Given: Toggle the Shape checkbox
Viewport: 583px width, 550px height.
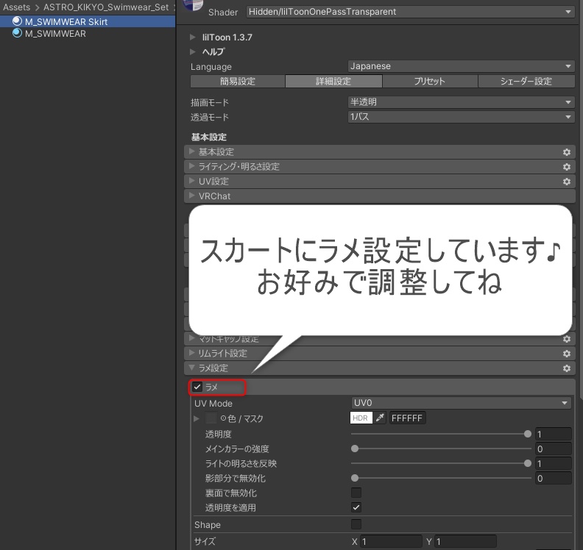Looking at the screenshot, I should pyautogui.click(x=356, y=524).
